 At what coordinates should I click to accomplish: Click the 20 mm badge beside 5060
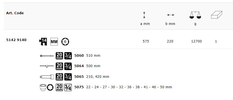coord(59,56)
